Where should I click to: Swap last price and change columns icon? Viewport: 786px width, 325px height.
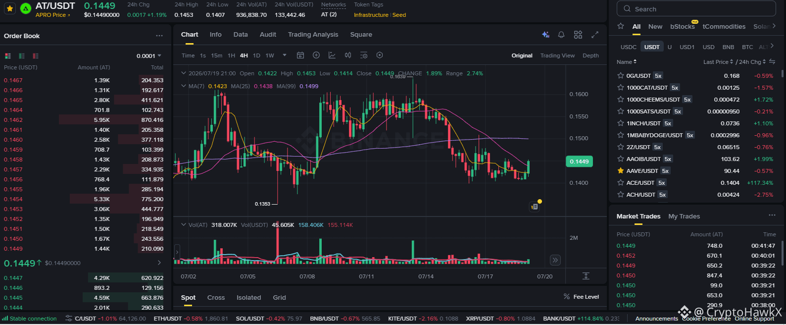click(772, 62)
